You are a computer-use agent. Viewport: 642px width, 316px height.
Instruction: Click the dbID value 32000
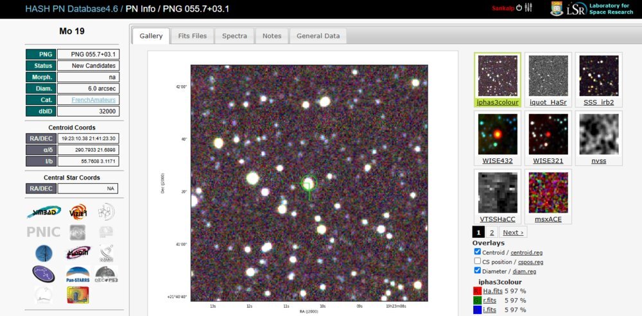click(89, 111)
